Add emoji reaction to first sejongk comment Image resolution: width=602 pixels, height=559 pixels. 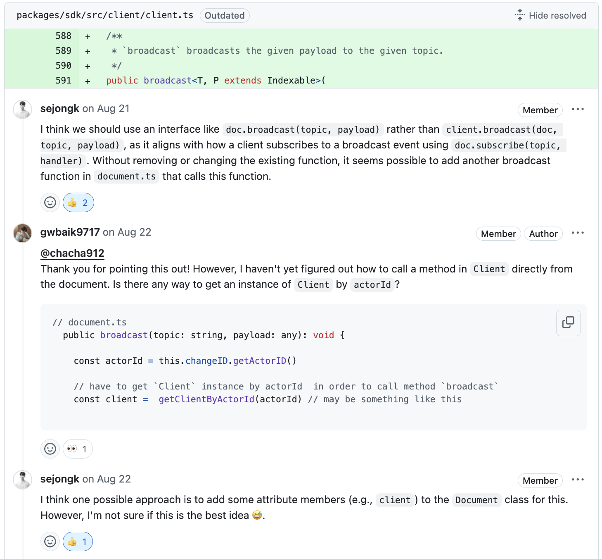coord(50,203)
